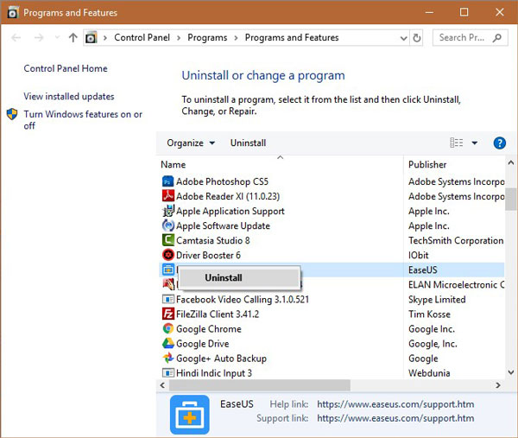Click the horizontal scrollbar thumb
The height and width of the screenshot is (438, 518).
[x=260, y=385]
